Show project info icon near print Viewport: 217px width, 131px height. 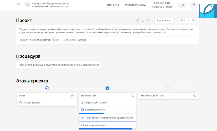(x=143, y=20)
